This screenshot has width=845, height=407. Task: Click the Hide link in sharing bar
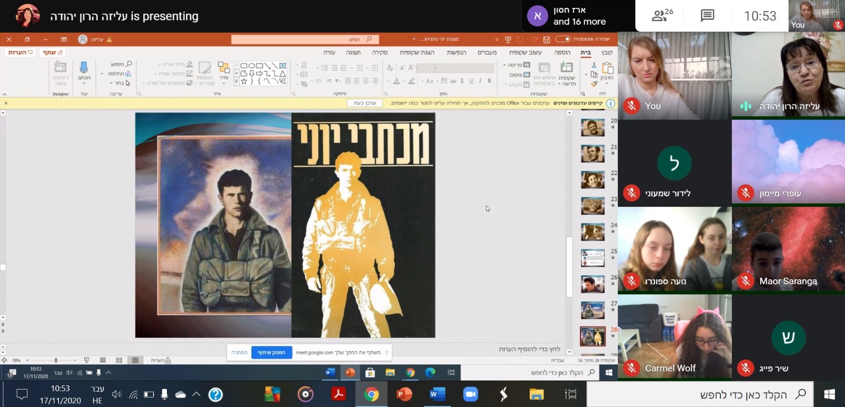pyautogui.click(x=239, y=353)
